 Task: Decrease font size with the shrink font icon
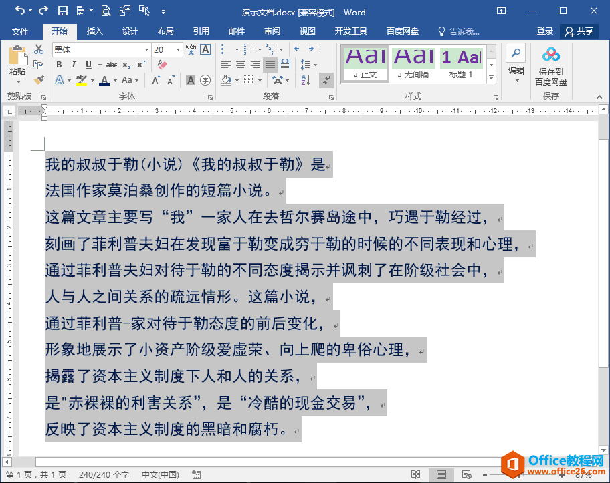[171, 80]
